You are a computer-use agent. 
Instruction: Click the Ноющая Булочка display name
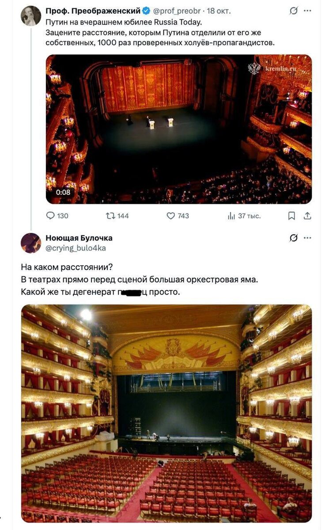(79, 238)
